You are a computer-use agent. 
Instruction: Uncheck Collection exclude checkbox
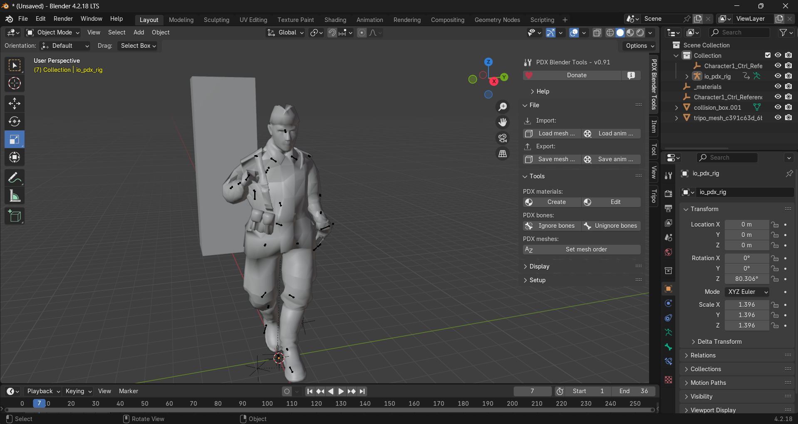click(x=768, y=55)
